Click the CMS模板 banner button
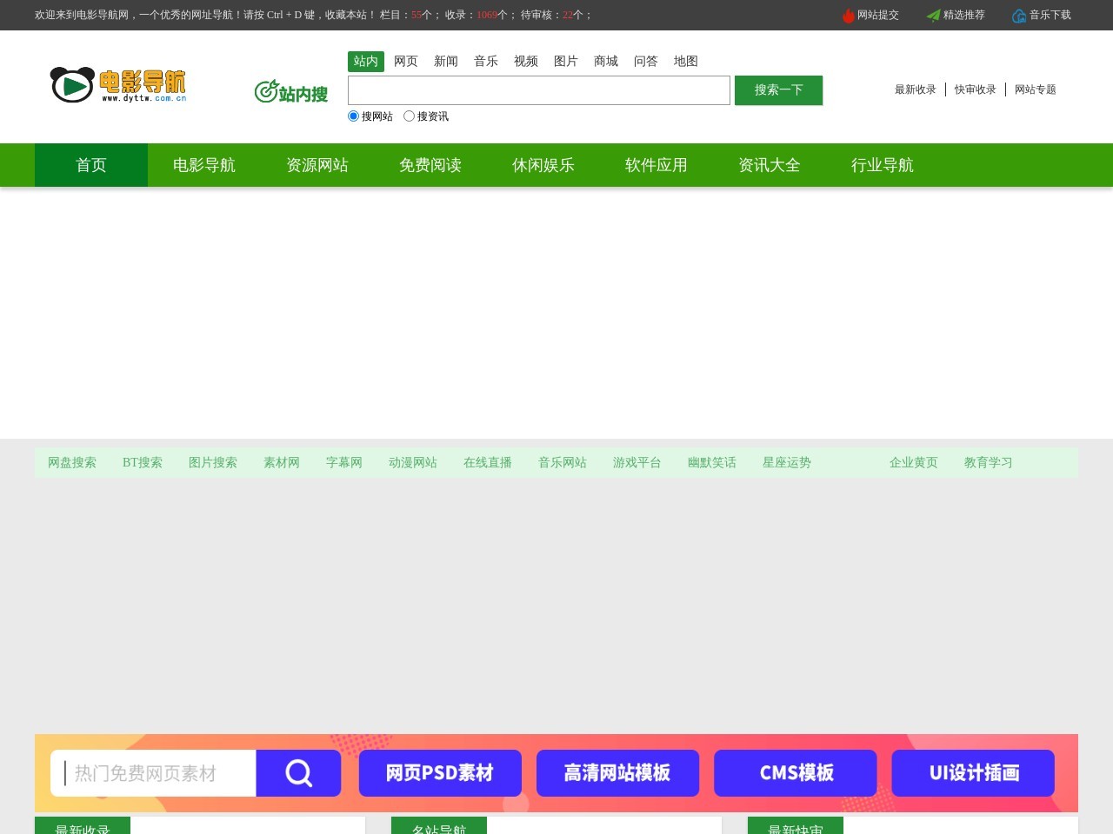This screenshot has height=834, width=1113. click(x=796, y=773)
